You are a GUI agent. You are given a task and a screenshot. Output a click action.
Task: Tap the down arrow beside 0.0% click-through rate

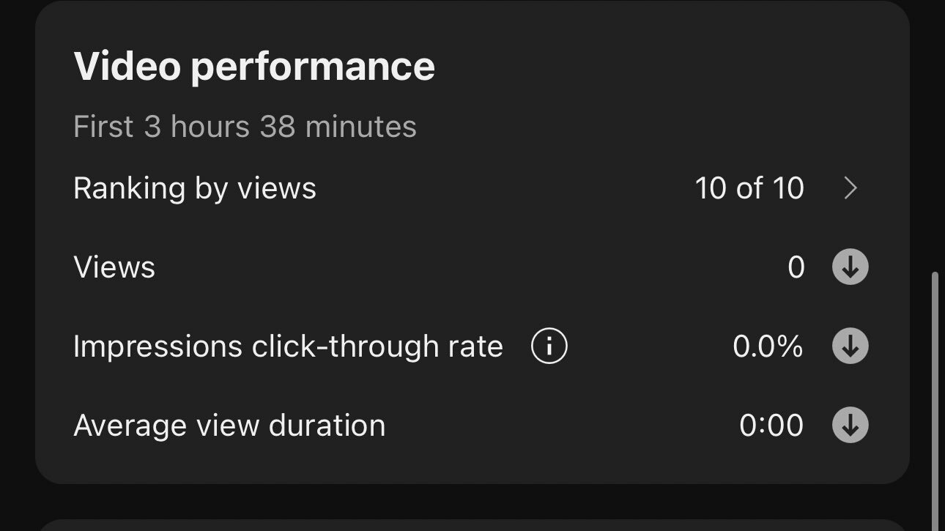pyautogui.click(x=850, y=346)
